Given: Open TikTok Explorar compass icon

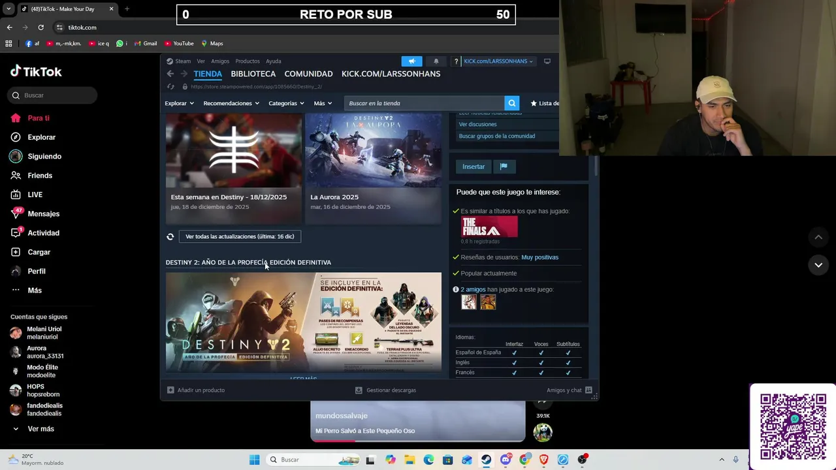Looking at the screenshot, I should pyautogui.click(x=16, y=137).
